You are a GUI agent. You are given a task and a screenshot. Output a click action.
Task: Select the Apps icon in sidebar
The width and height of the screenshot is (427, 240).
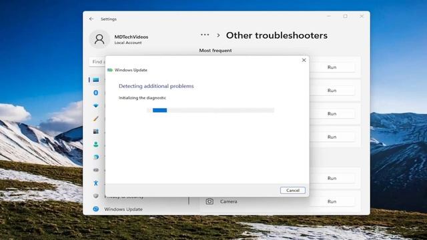(x=96, y=131)
